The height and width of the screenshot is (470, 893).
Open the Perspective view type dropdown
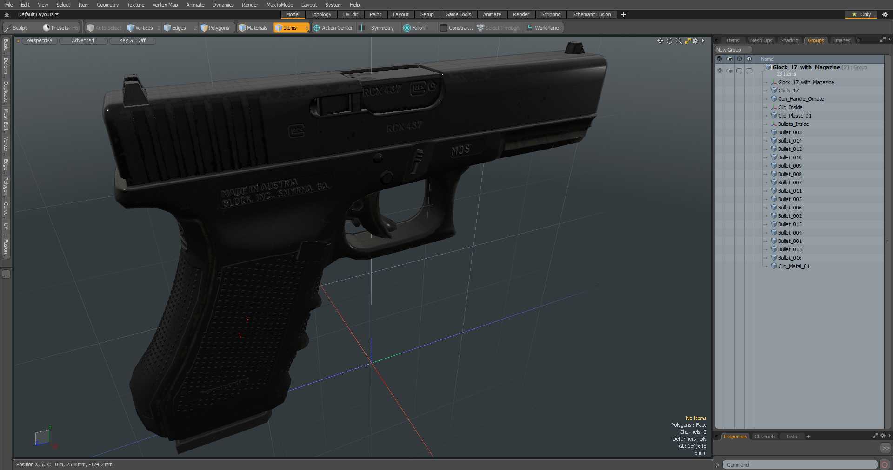(39, 41)
